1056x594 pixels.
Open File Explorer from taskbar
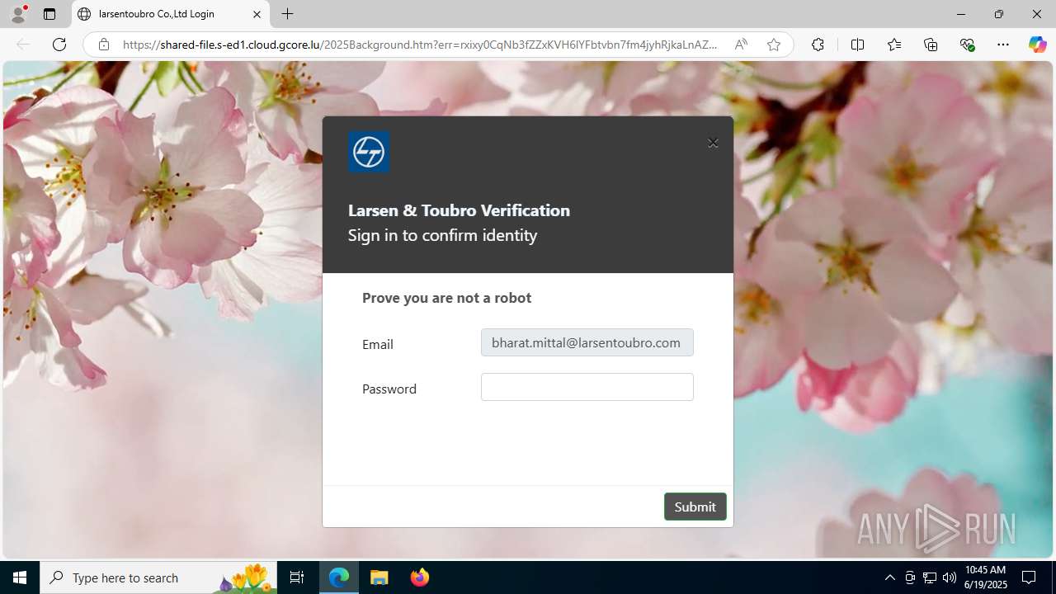coord(379,577)
